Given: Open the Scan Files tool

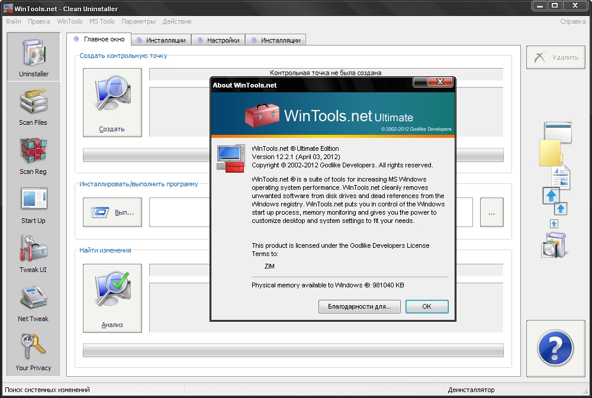Looking at the screenshot, I should point(34,107).
